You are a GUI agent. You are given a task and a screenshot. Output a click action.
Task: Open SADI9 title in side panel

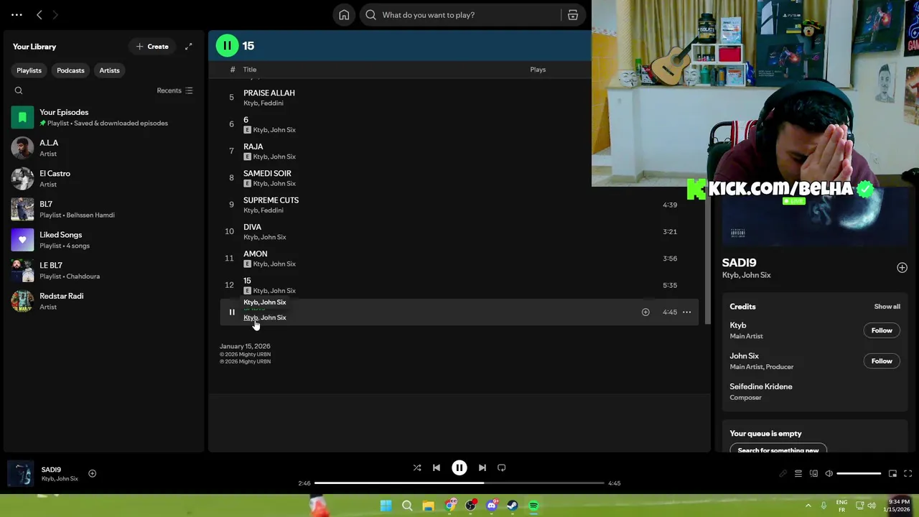point(739,263)
